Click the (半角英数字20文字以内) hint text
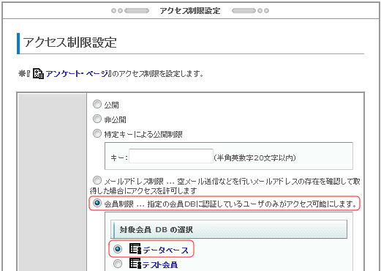 [x=254, y=158]
